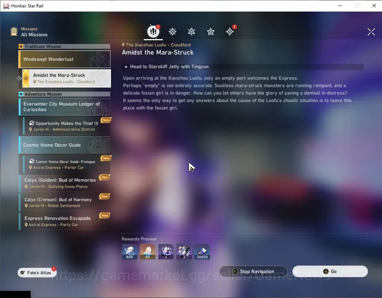
Task: Close the Missions panel with X icon
Action: [x=371, y=32]
